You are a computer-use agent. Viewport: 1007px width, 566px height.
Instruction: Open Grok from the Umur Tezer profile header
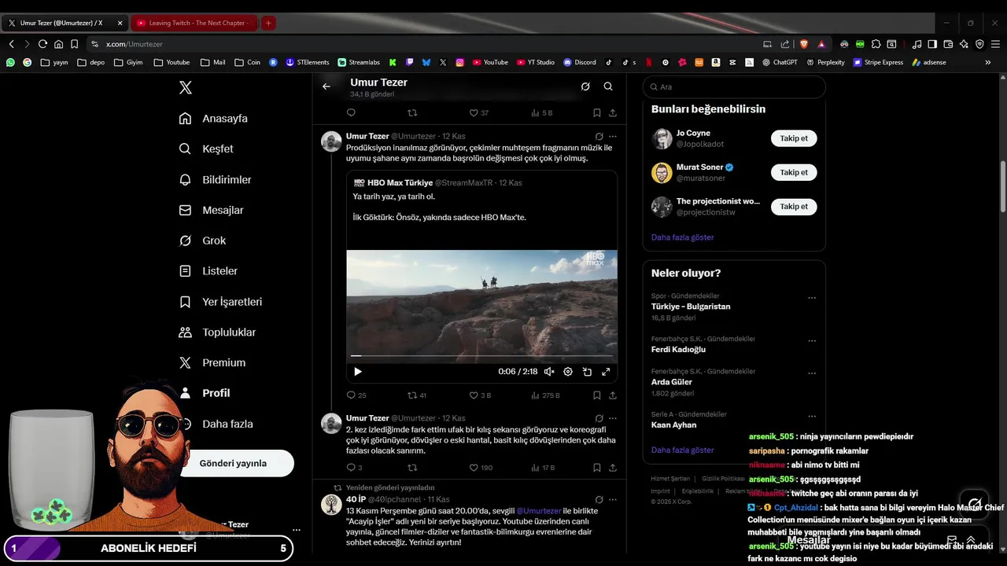coord(585,86)
